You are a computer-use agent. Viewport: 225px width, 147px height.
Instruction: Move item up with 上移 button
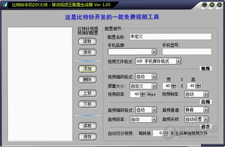click(88, 93)
